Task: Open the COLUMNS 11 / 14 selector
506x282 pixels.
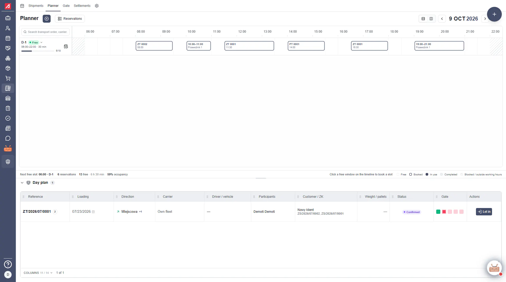Action: pyautogui.click(x=38, y=273)
